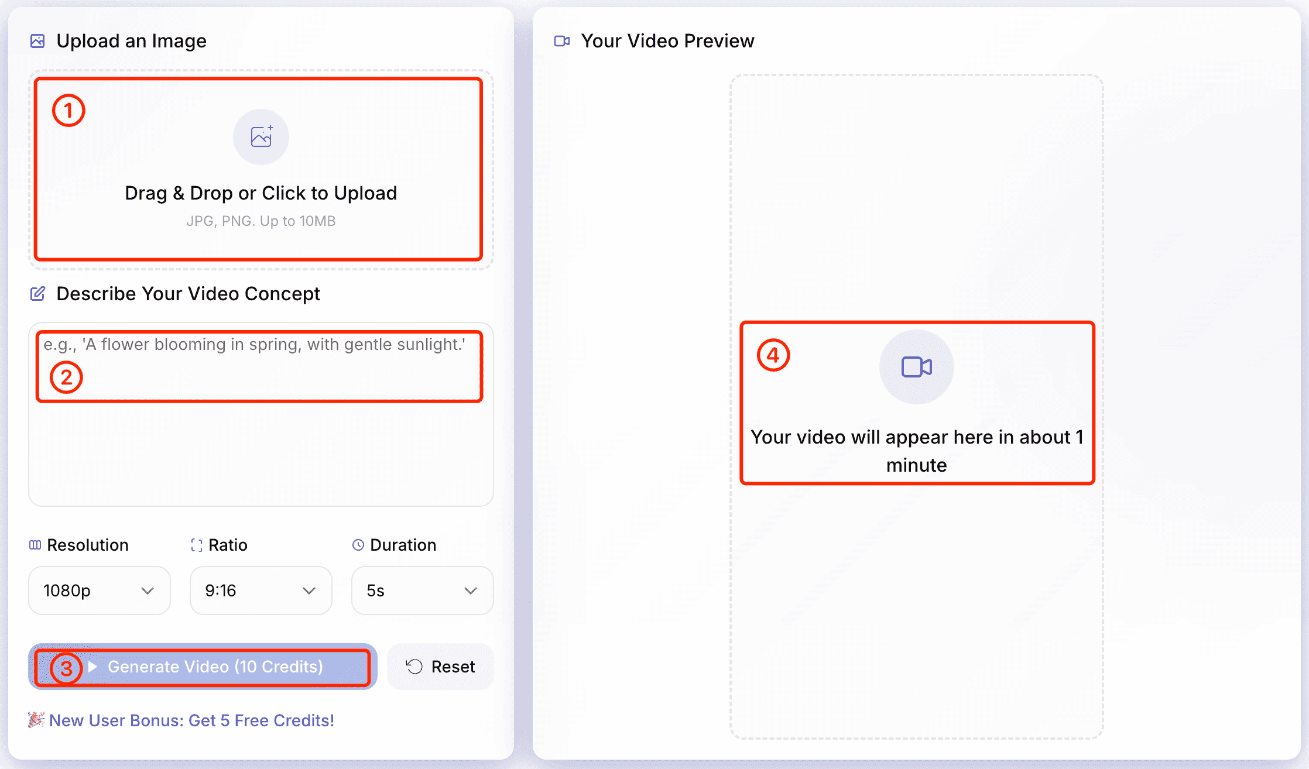Click the circular arrow icon on Reset

(x=414, y=667)
